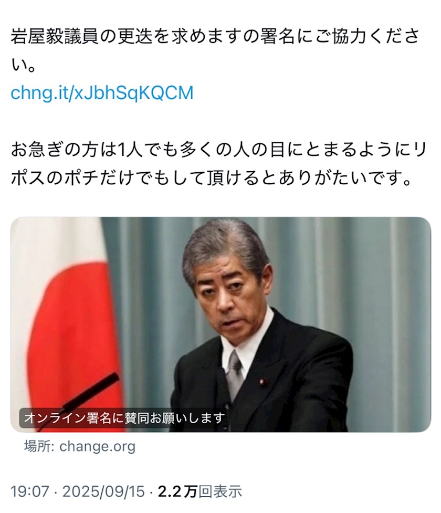441x513 pixels.
Task: Select the first paragraph requesting signatures
Action: pos(215,50)
